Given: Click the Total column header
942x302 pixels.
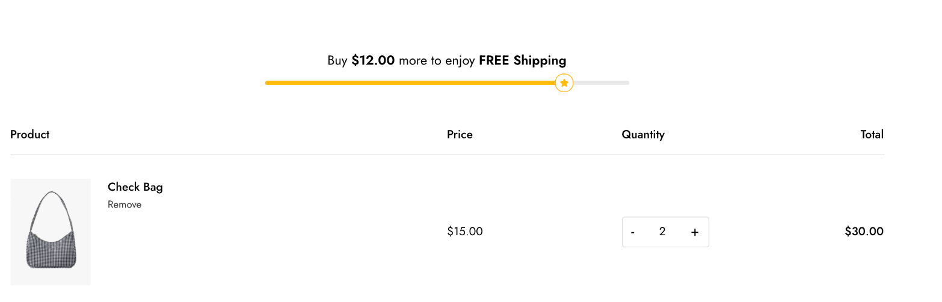Looking at the screenshot, I should pyautogui.click(x=872, y=135).
